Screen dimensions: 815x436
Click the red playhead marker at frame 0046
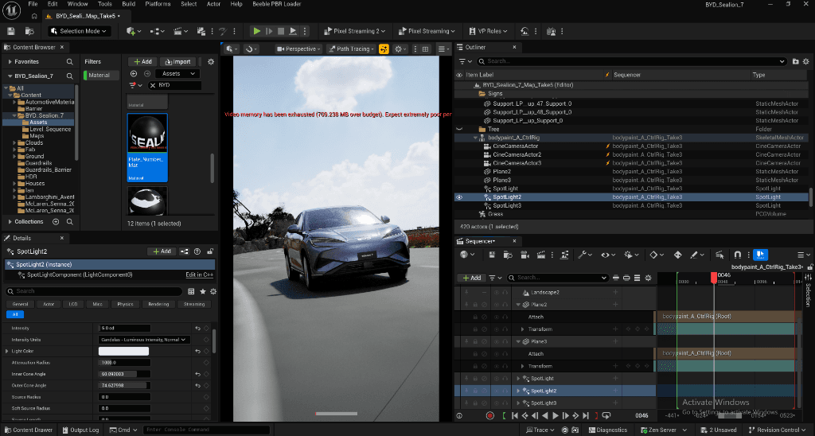(714, 278)
